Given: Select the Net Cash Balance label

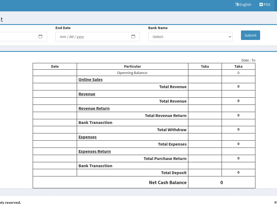Looking at the screenshot, I should coord(168,182).
